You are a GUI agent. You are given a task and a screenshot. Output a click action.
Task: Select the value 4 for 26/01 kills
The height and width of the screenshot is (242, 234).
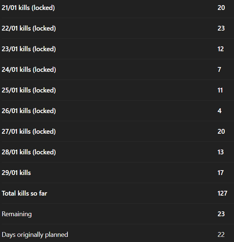[x=220, y=111]
